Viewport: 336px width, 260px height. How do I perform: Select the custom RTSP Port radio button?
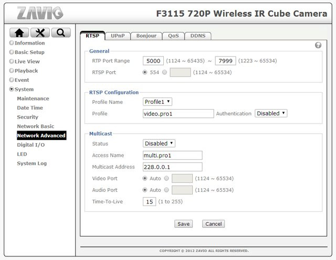[164, 72]
